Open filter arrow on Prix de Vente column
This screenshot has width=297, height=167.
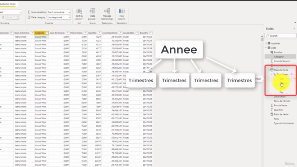pos(85,33)
